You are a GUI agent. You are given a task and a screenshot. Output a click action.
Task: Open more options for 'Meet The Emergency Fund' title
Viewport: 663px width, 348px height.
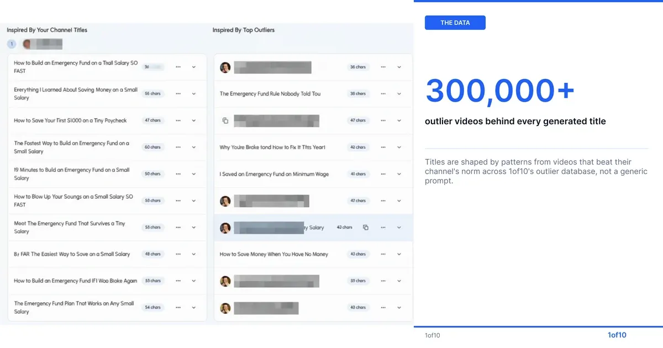178,228
